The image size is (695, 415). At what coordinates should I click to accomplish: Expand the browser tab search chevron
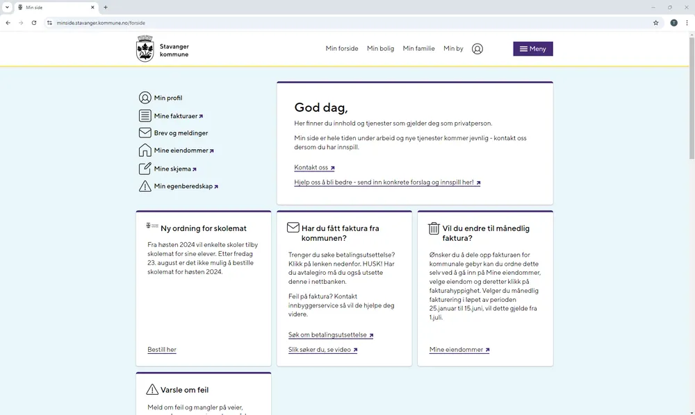pyautogui.click(x=7, y=7)
